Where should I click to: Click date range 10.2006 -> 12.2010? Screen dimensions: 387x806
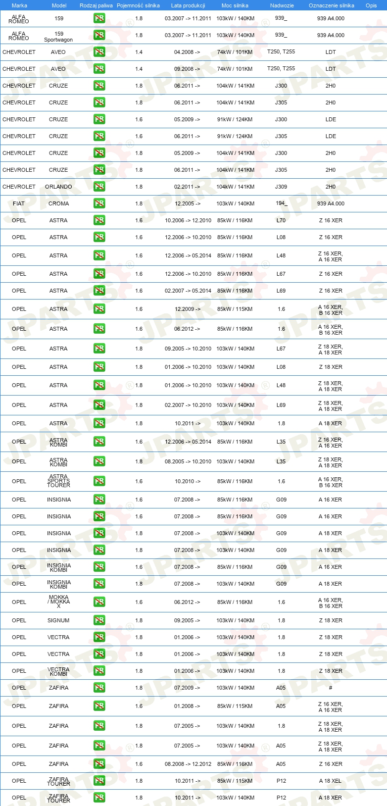(x=188, y=220)
